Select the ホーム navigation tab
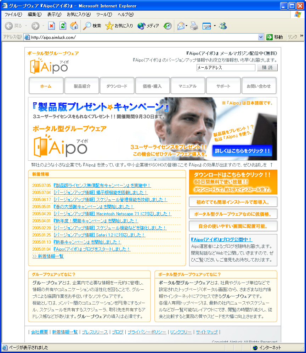 point(46,86)
